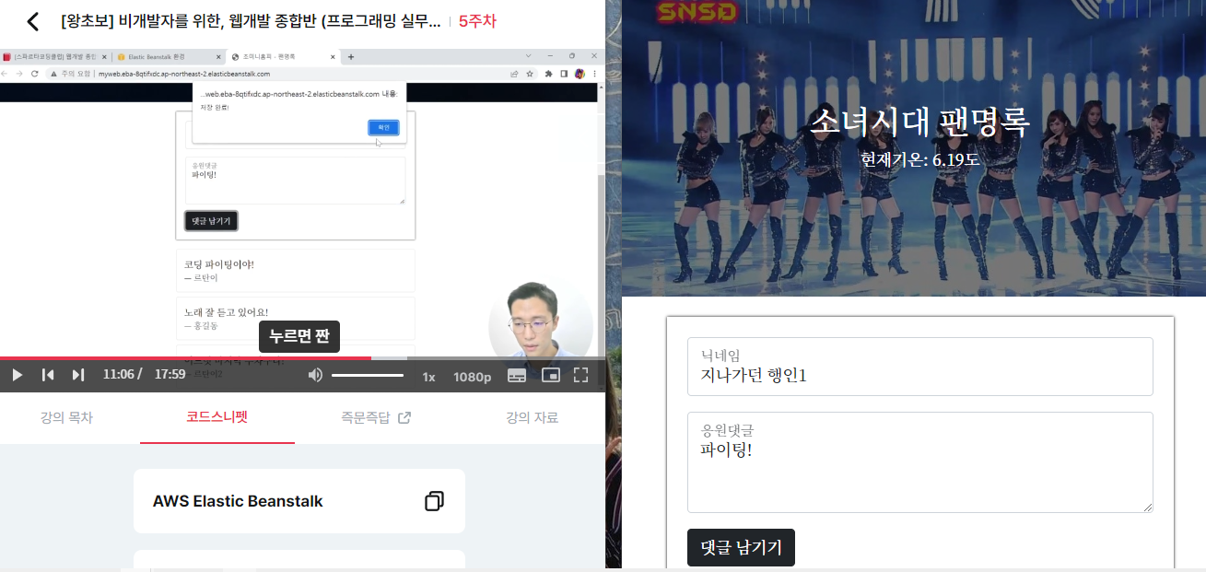Click 확인 in the video alert dialog
1206x572 pixels.
(x=383, y=127)
